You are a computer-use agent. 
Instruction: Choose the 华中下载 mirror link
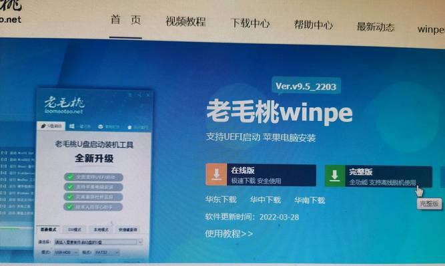coord(266,200)
